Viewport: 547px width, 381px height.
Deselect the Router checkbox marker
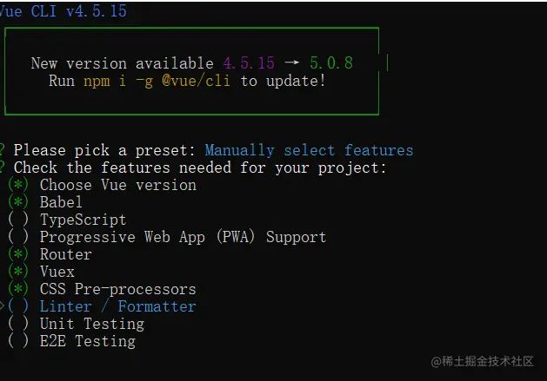(x=17, y=254)
